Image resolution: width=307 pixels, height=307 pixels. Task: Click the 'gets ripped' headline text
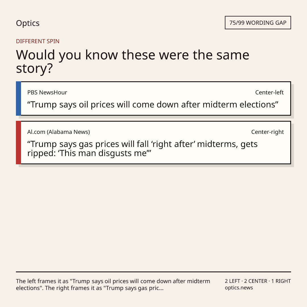coord(142,149)
